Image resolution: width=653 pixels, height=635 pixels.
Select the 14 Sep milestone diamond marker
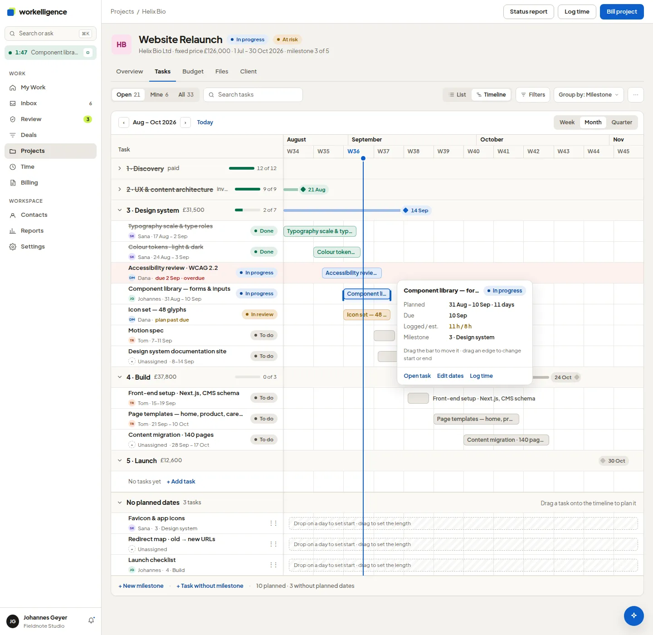click(x=405, y=210)
